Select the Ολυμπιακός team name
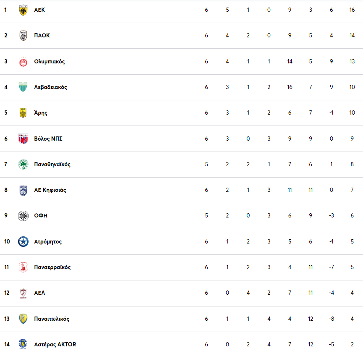 click(49, 62)
